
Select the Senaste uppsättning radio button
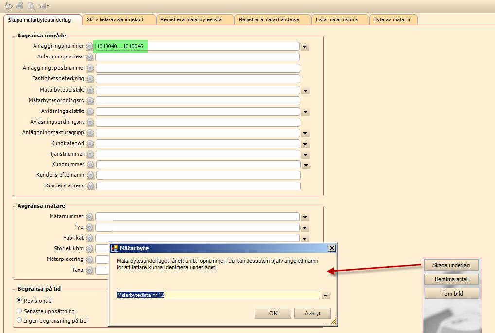coord(19,311)
